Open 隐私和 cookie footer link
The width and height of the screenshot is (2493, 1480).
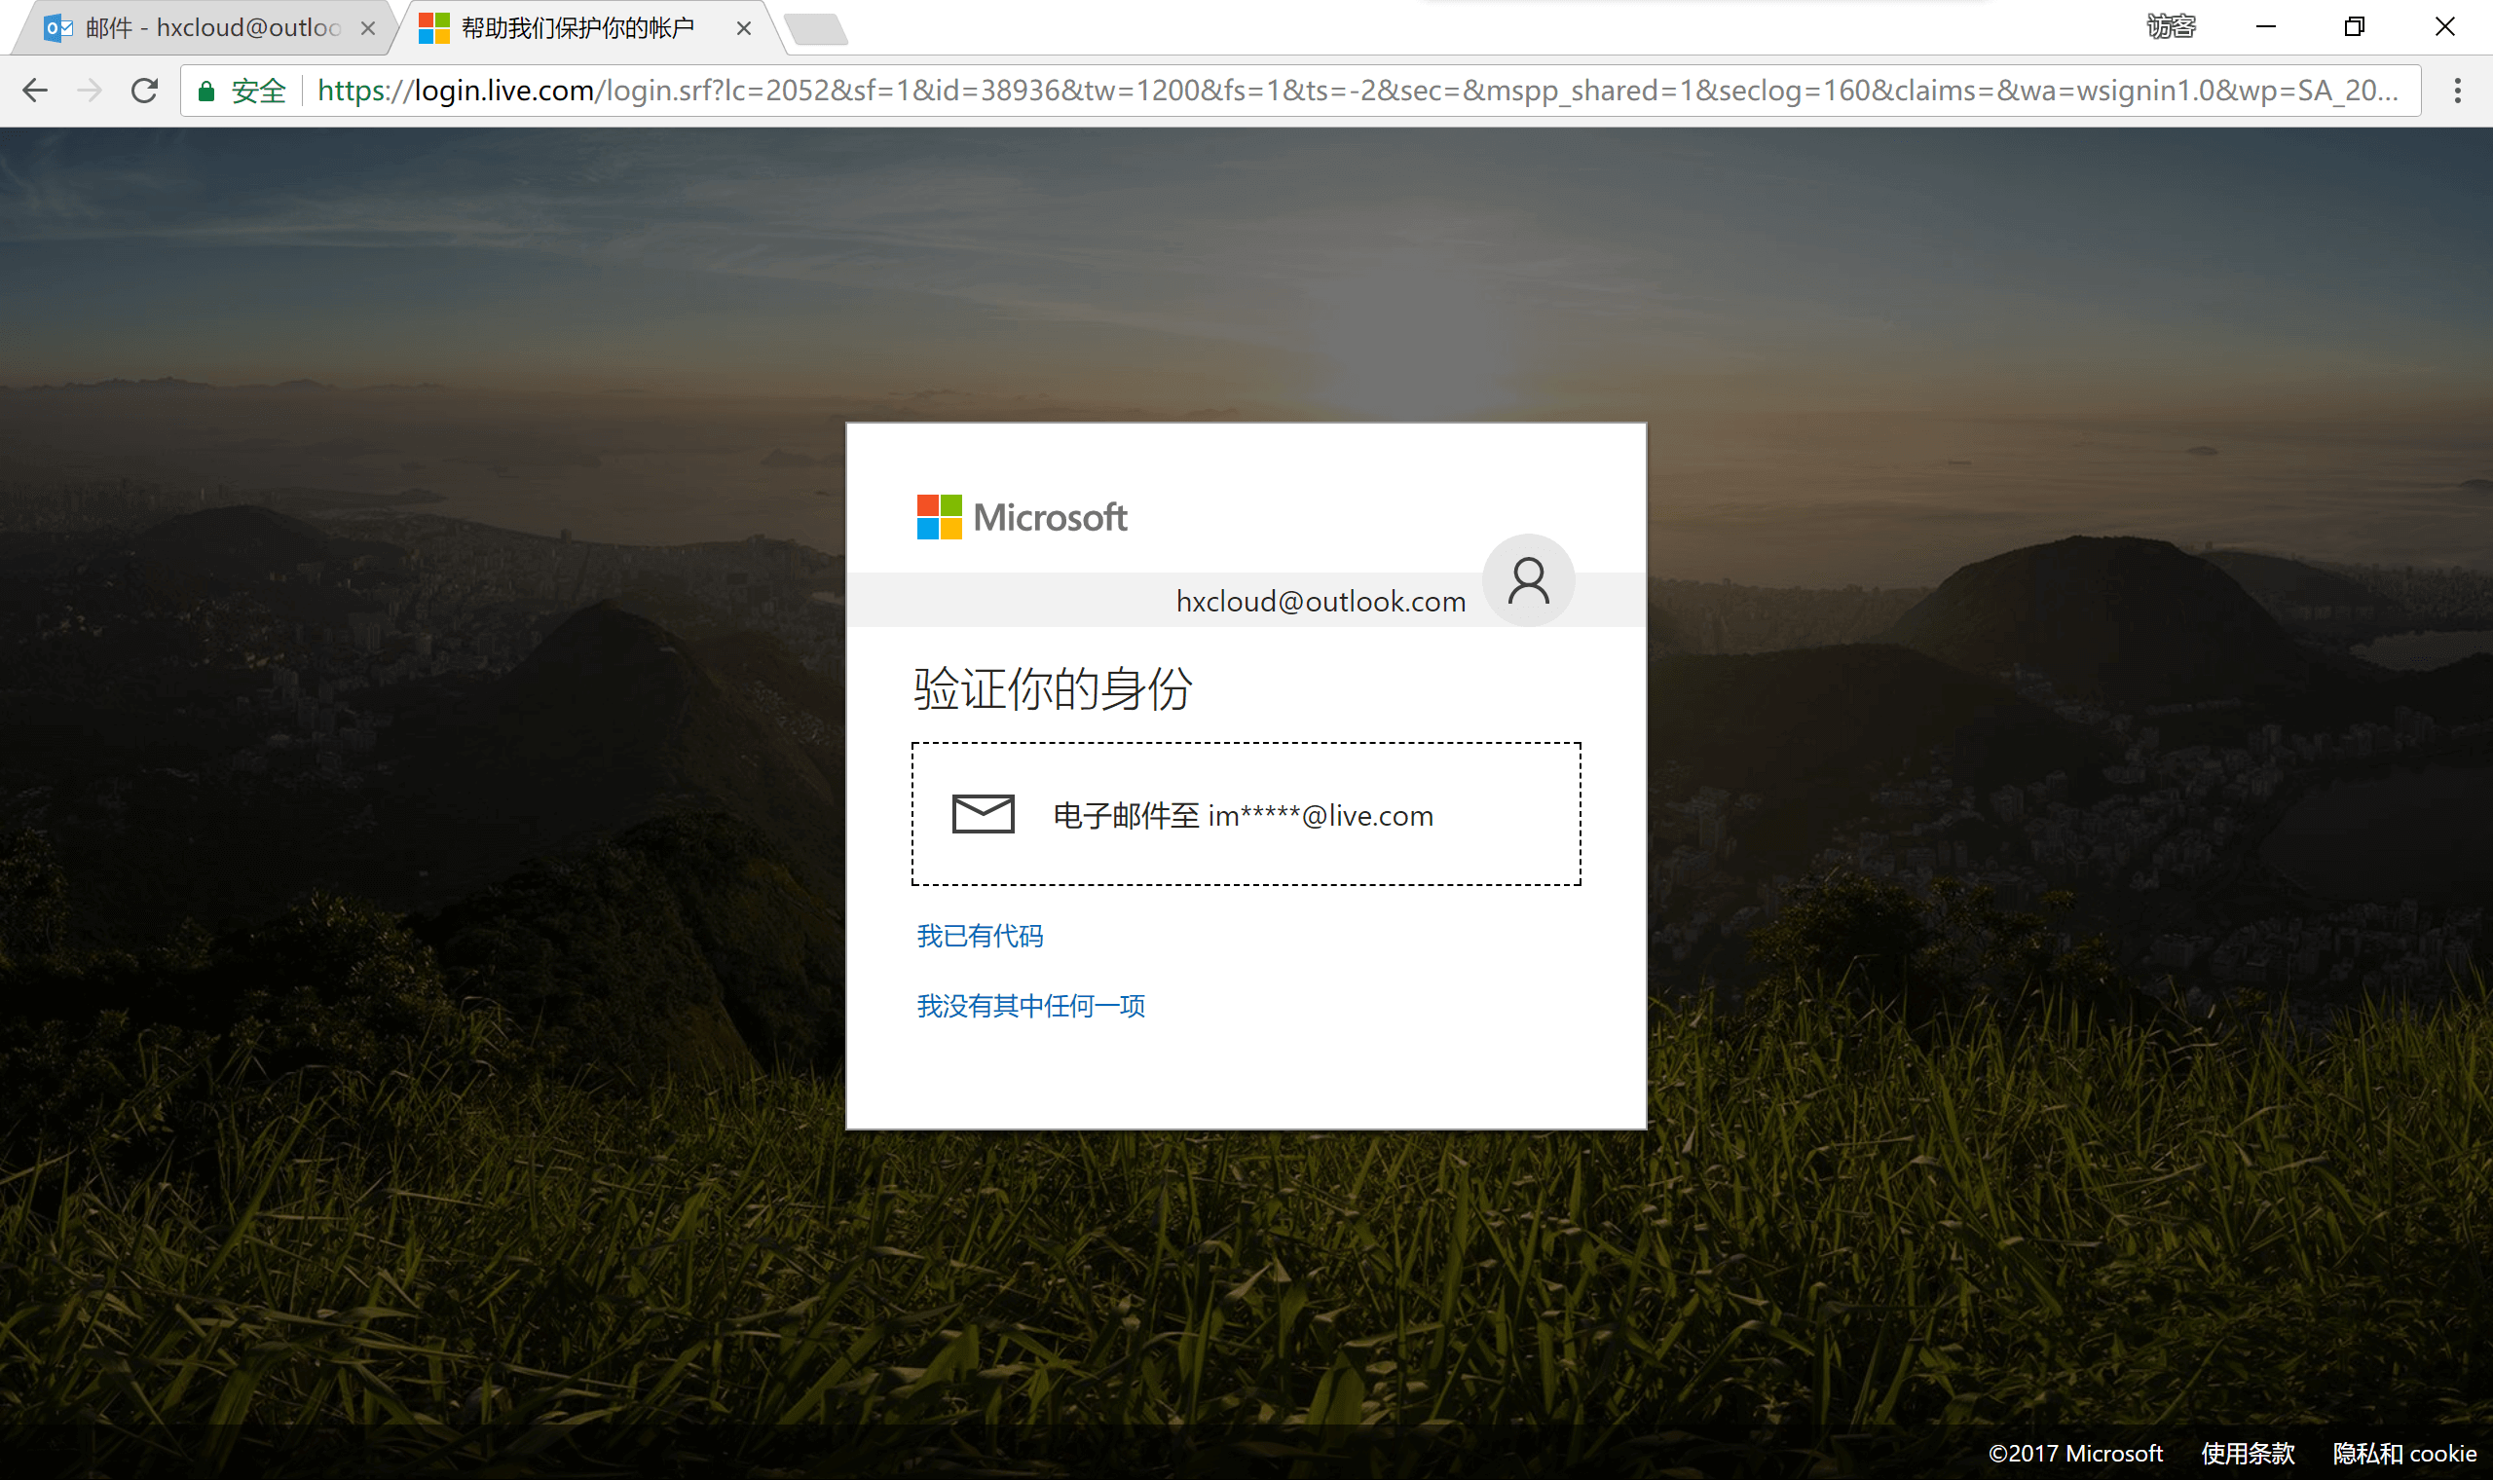(2403, 1453)
